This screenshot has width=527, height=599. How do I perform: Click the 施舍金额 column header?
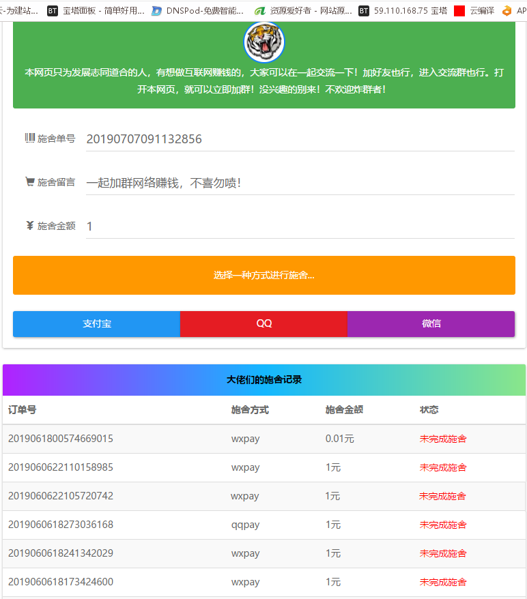(x=344, y=410)
